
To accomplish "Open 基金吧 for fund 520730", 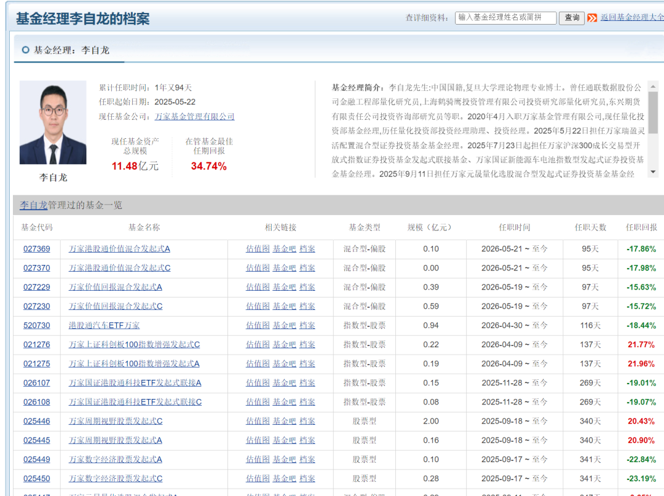I will click(284, 326).
